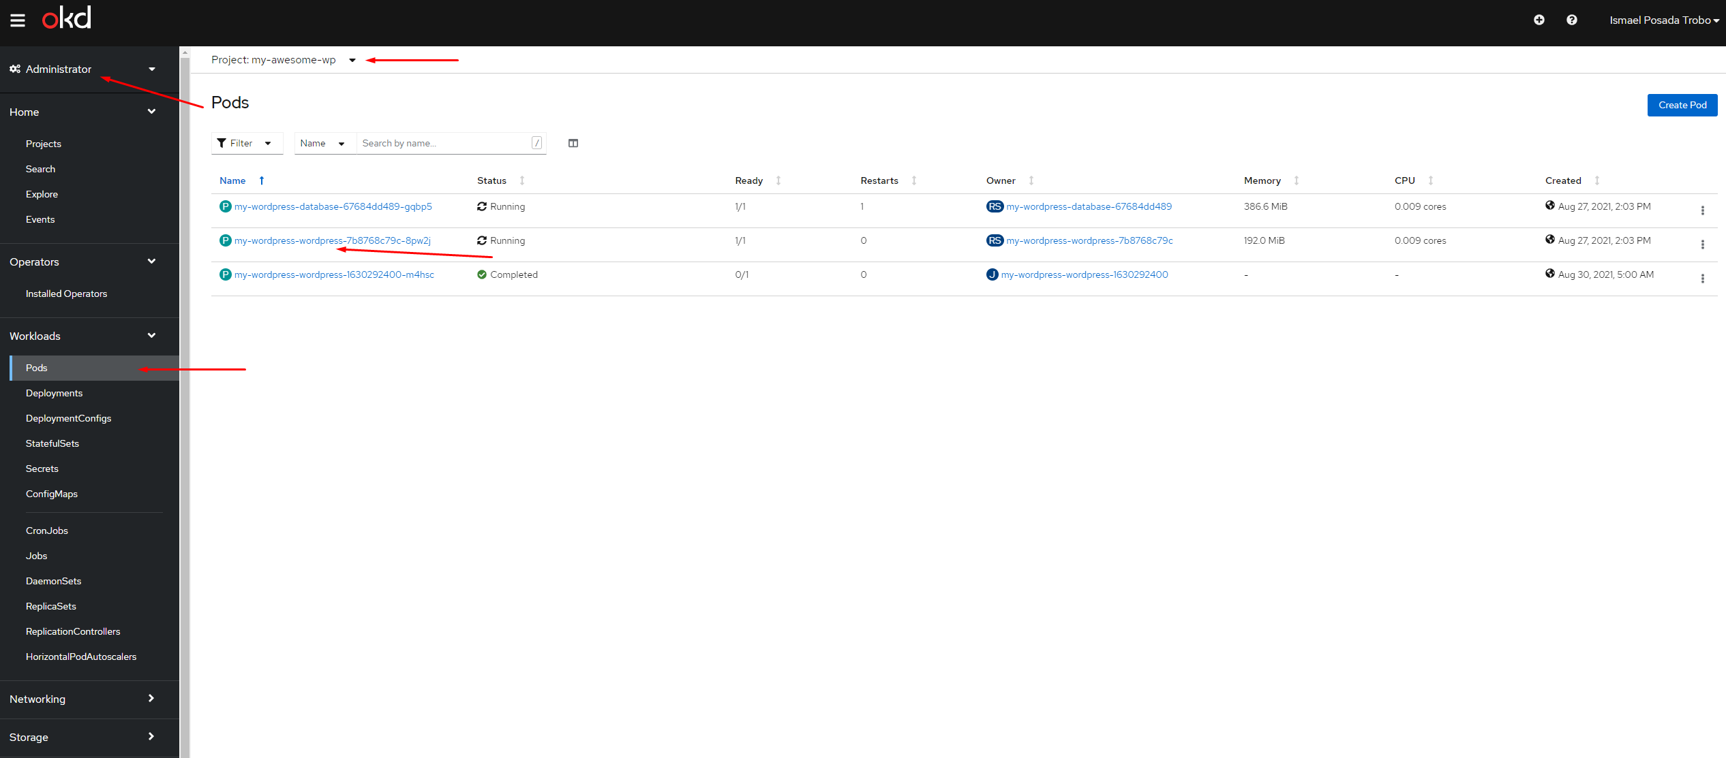Click the Completed status check icon
The height and width of the screenshot is (758, 1726).
(482, 274)
